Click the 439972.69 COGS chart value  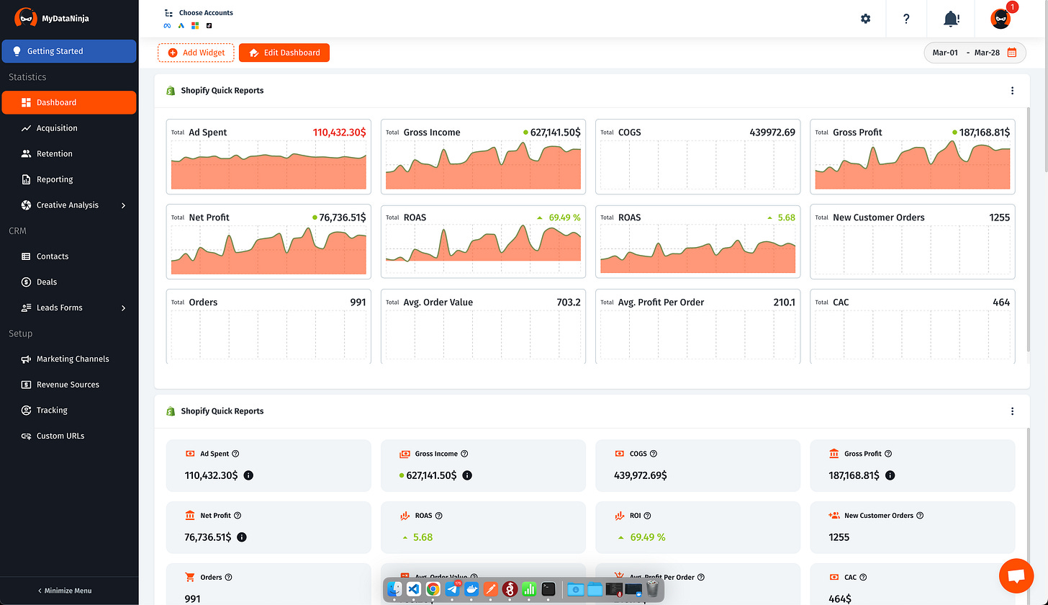pos(772,133)
